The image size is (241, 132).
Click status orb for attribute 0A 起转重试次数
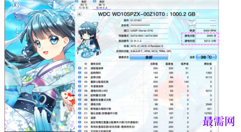pos(80,95)
